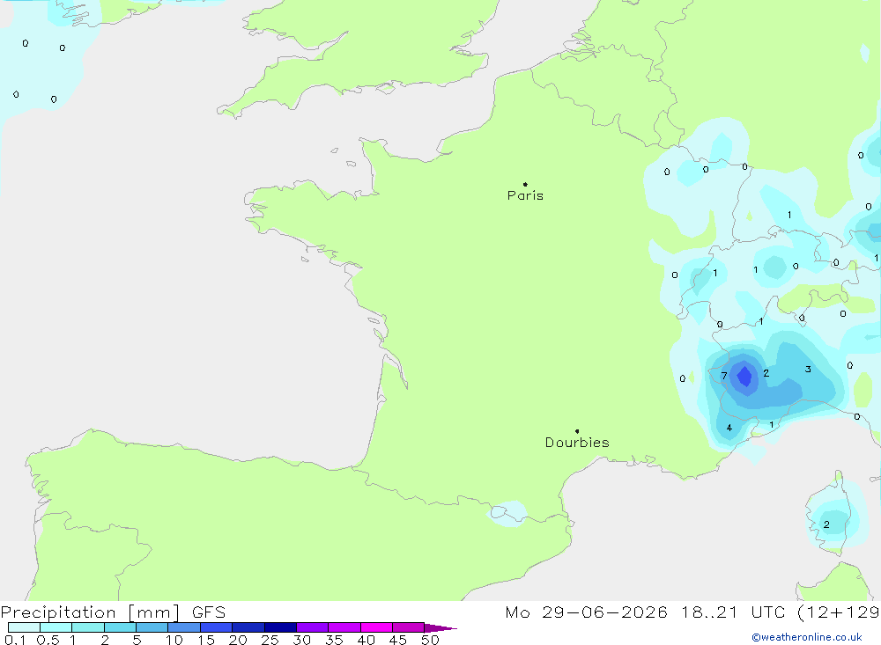Click the forecast date 'Mo 29-06-2026' text
Image resolution: width=881 pixels, height=645 pixels.
(x=586, y=612)
